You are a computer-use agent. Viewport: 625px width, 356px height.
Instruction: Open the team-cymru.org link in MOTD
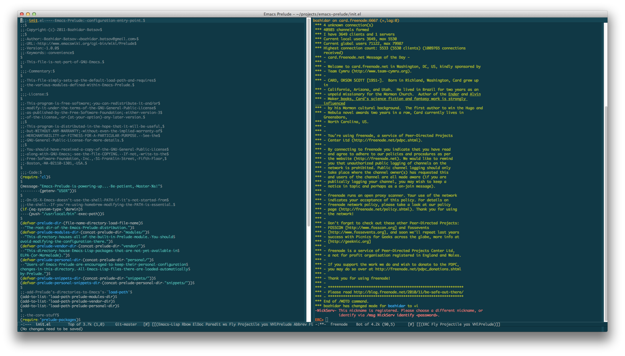click(x=381, y=71)
